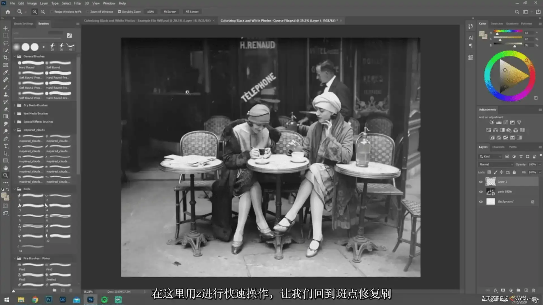Click the Home icon in options bar

[8, 12]
